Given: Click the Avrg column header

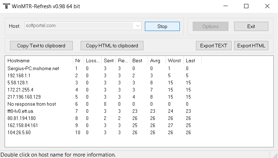Looking at the screenshot, I should click(x=155, y=60).
